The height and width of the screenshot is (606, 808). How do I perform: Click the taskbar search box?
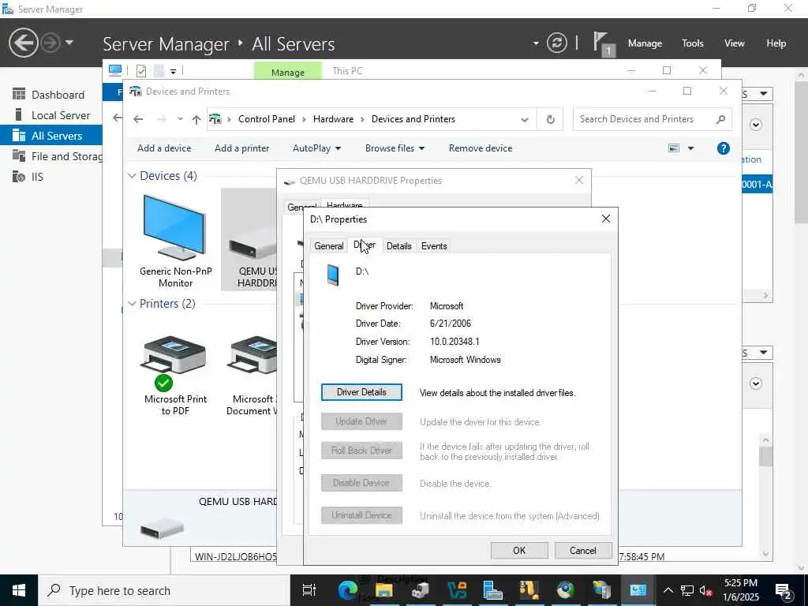[164, 590]
